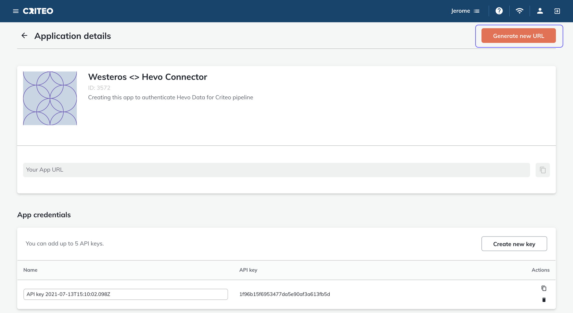Click the Application details heading
This screenshot has width=573, height=313.
(73, 36)
